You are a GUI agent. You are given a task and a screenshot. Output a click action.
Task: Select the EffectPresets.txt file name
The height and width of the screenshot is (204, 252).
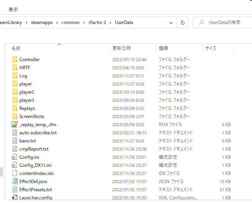coord(36,190)
